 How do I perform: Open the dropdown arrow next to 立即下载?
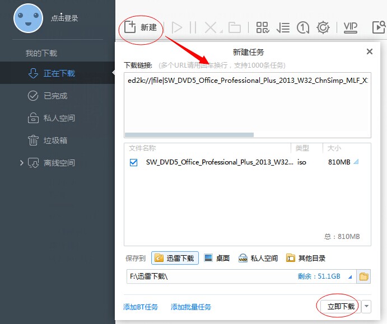366,307
